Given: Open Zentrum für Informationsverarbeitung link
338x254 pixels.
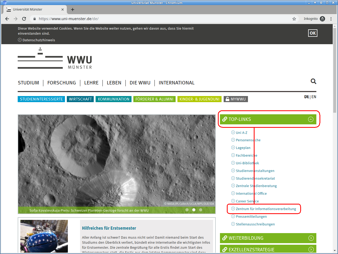Looking at the screenshot, I should (266, 209).
